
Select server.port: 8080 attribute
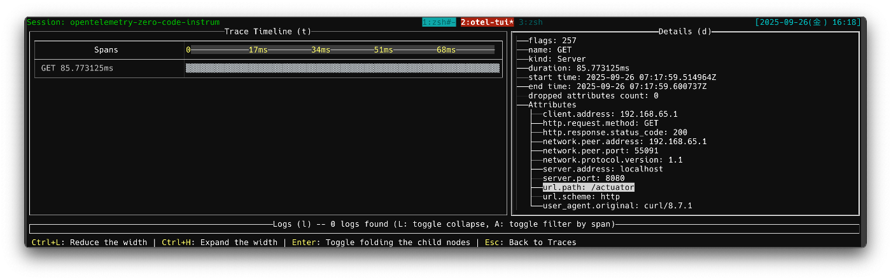tap(584, 178)
